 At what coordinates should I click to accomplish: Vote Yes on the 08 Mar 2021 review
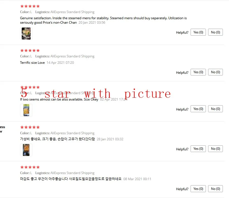click(198, 189)
